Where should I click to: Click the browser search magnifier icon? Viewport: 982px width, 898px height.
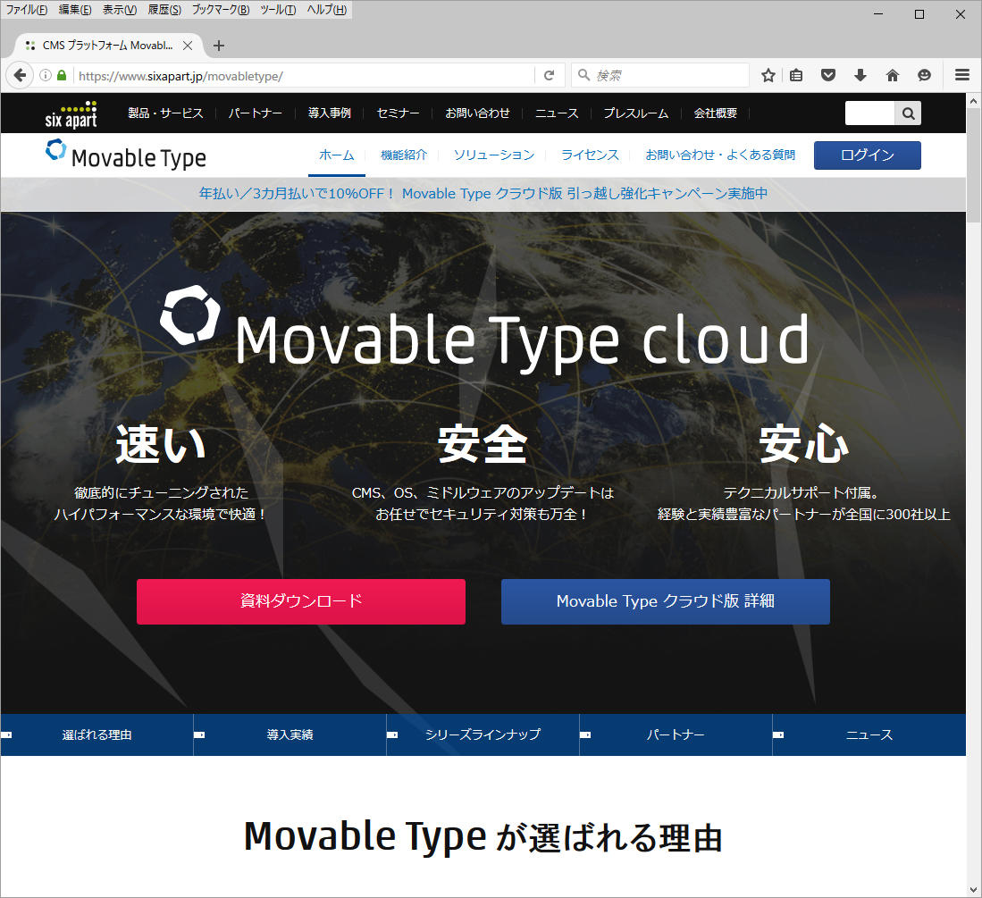click(x=583, y=75)
